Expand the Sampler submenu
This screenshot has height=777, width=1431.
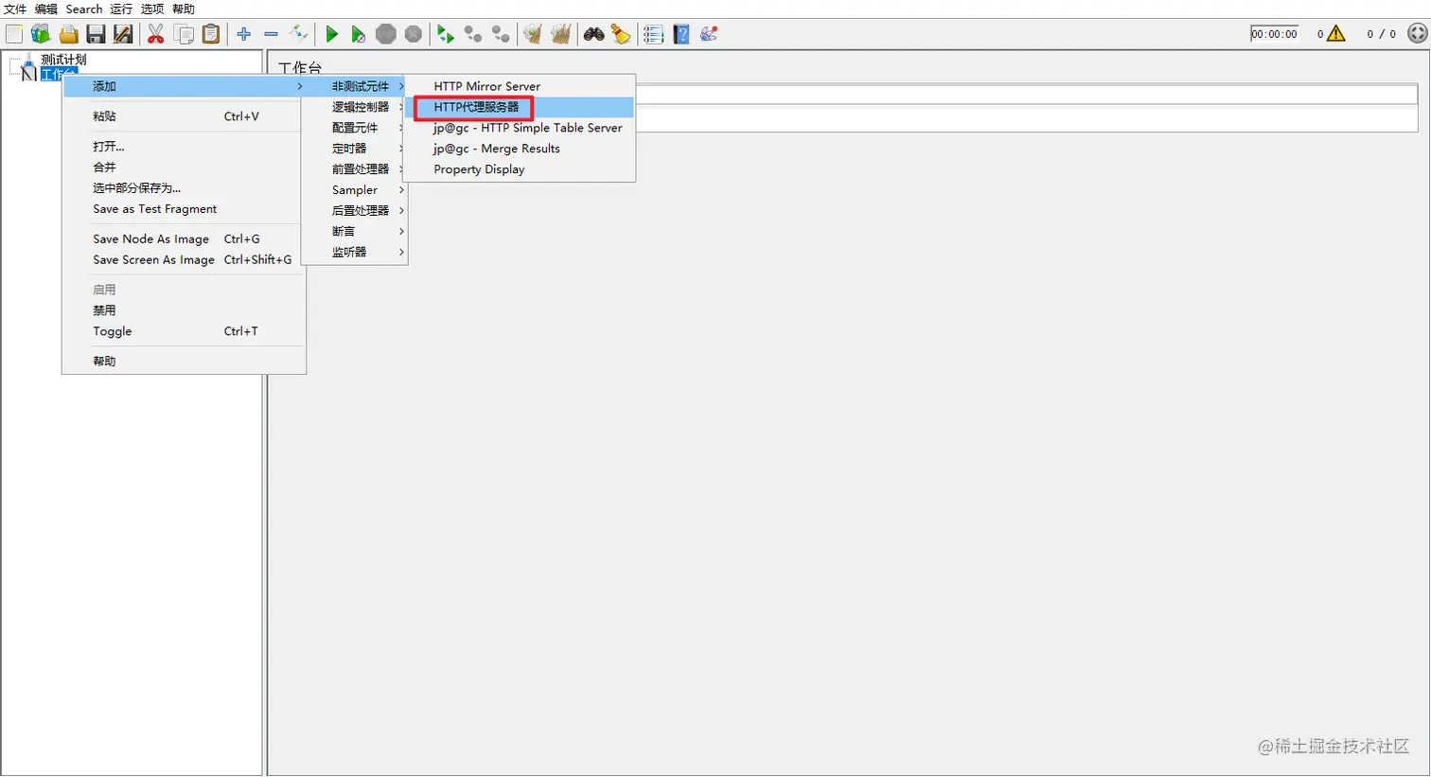355,190
